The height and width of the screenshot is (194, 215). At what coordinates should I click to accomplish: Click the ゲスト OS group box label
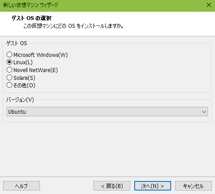17,43
